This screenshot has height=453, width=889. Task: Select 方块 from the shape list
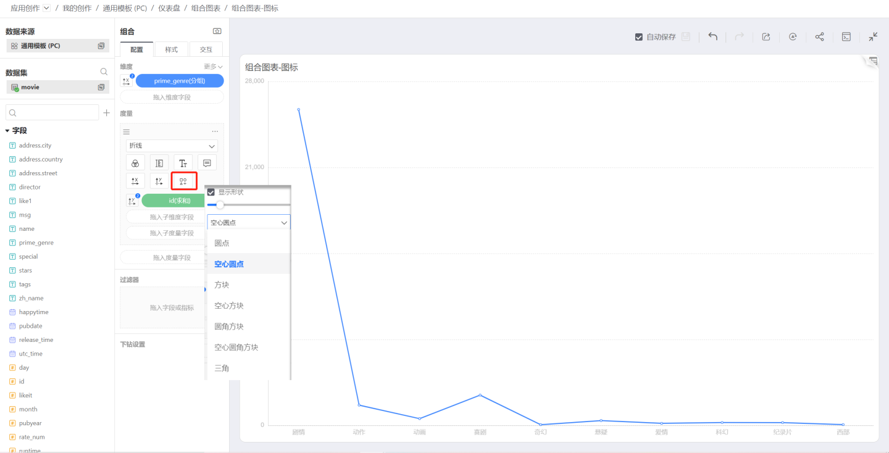[x=222, y=285]
